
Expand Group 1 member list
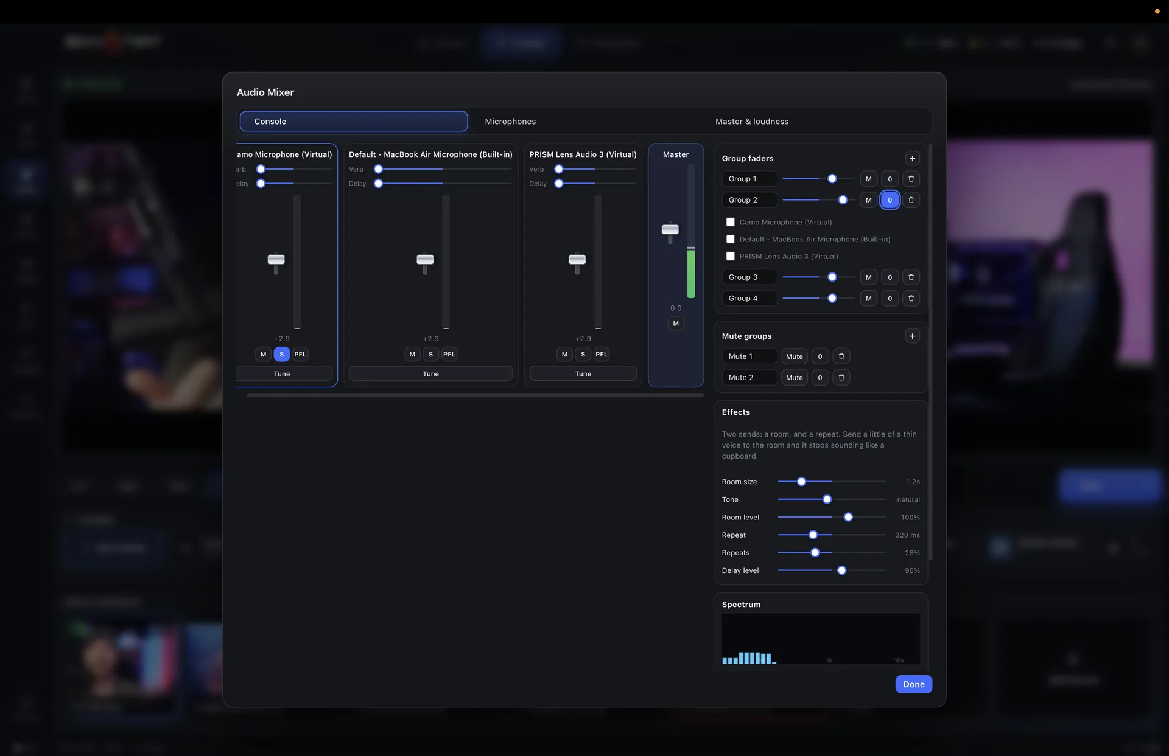(890, 179)
